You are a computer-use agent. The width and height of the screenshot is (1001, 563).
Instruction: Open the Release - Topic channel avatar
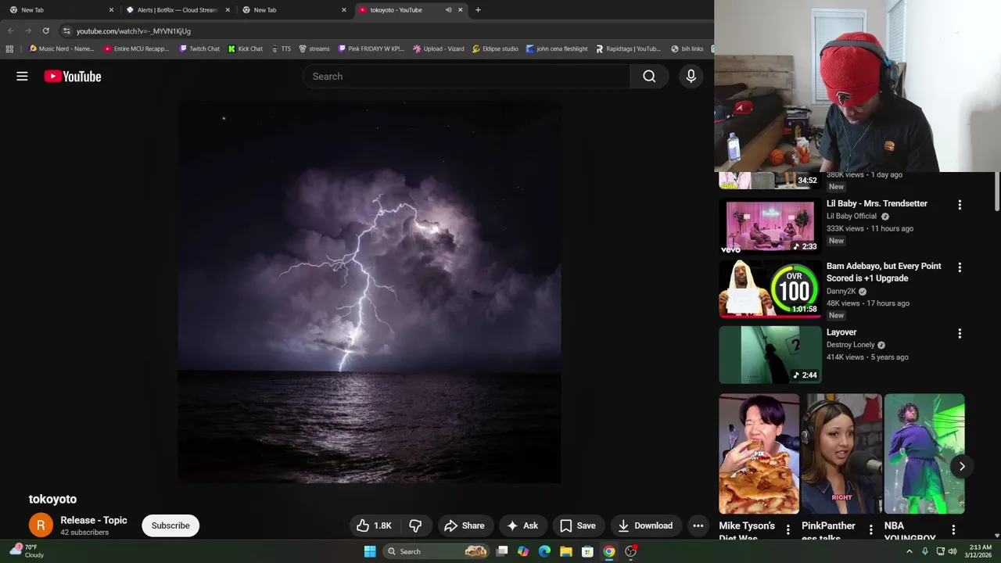[41, 525]
